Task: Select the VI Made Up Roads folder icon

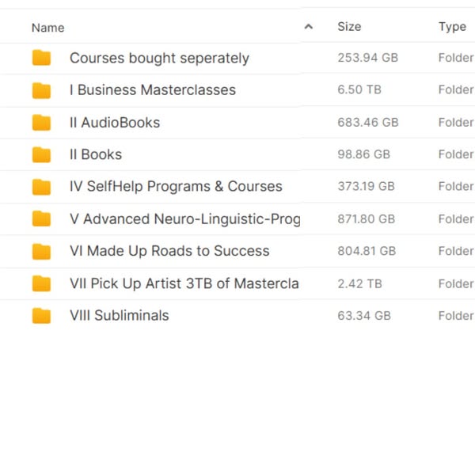Action: (41, 251)
